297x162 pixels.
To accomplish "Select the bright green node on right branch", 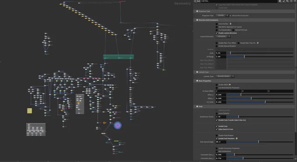I will click(x=163, y=70).
